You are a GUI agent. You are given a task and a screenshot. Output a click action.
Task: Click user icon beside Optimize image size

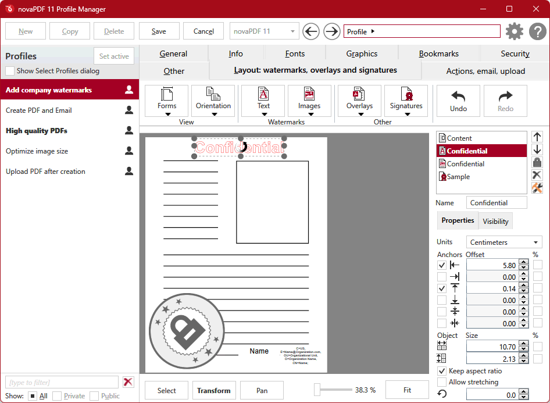click(129, 151)
